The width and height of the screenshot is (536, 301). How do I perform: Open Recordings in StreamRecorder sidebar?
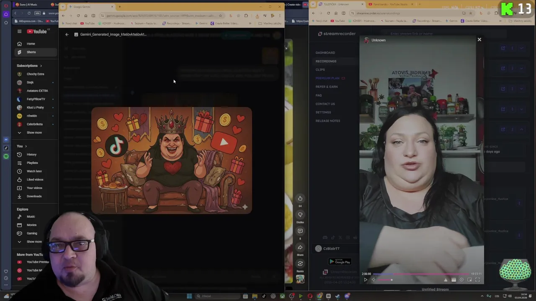point(326,61)
